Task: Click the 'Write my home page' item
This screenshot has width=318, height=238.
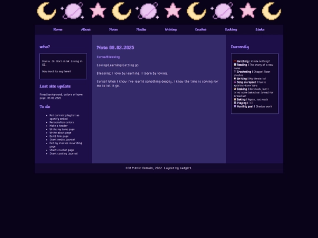Action: [x=62, y=129]
